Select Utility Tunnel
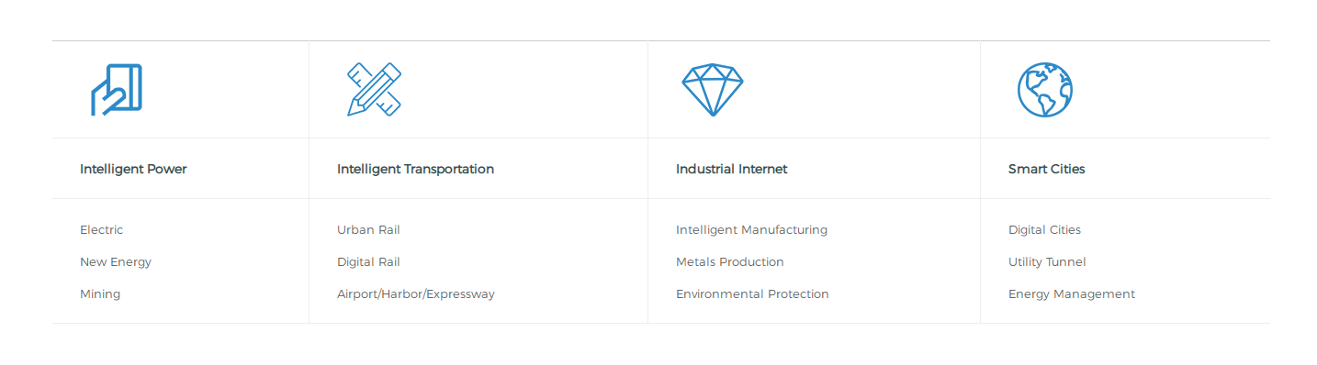1317x365 pixels. pos(1047,262)
